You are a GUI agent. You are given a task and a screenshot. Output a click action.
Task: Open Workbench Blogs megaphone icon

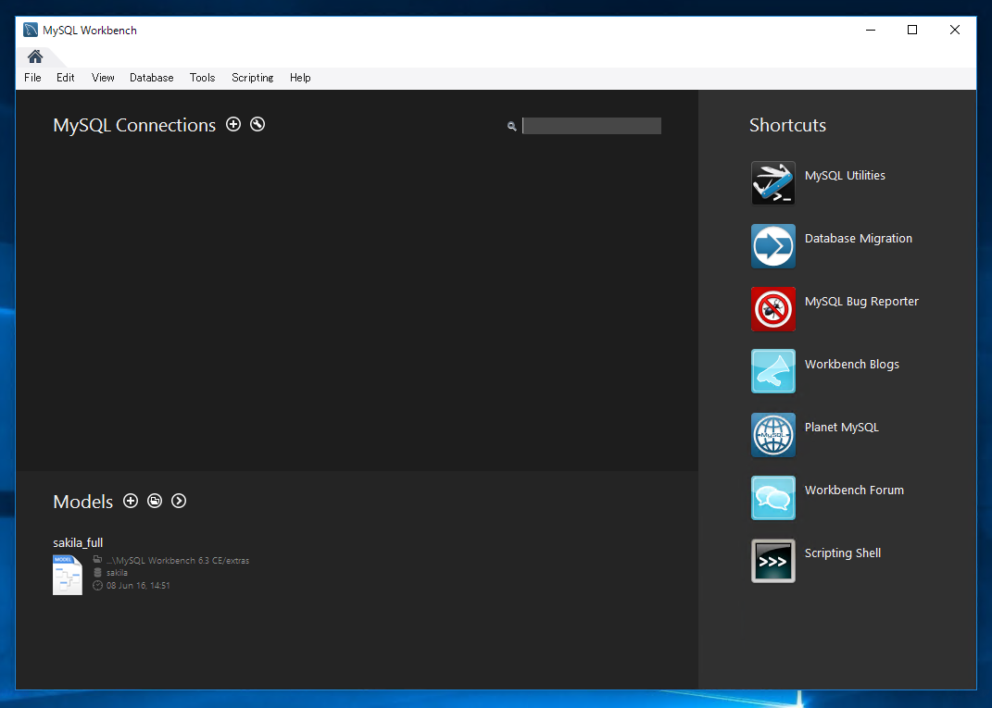(x=773, y=371)
